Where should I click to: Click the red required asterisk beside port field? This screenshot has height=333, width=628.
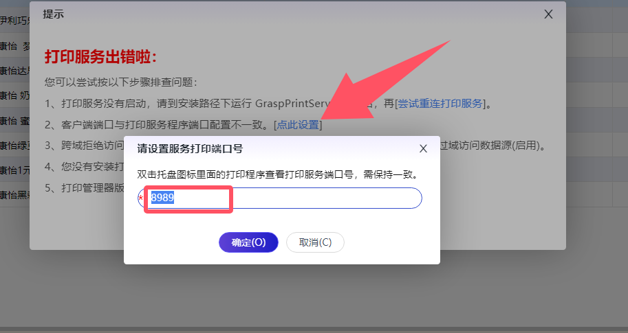pos(140,198)
